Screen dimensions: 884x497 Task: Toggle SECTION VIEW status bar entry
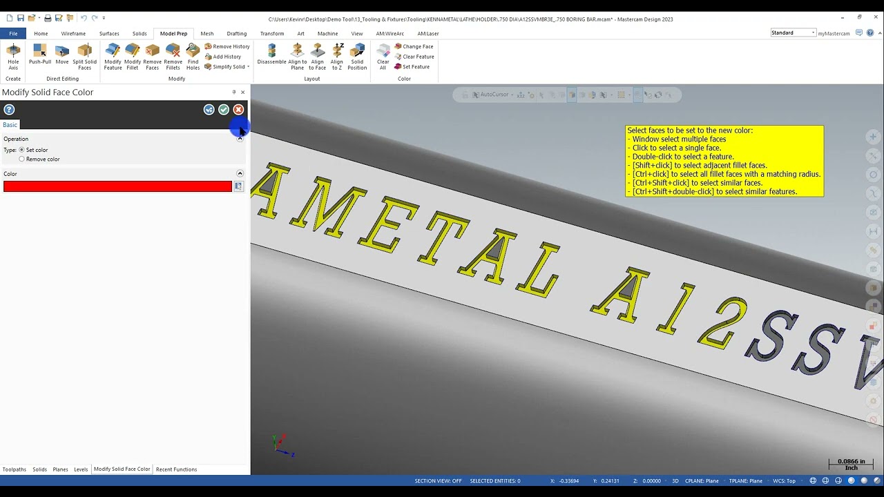coord(438,480)
